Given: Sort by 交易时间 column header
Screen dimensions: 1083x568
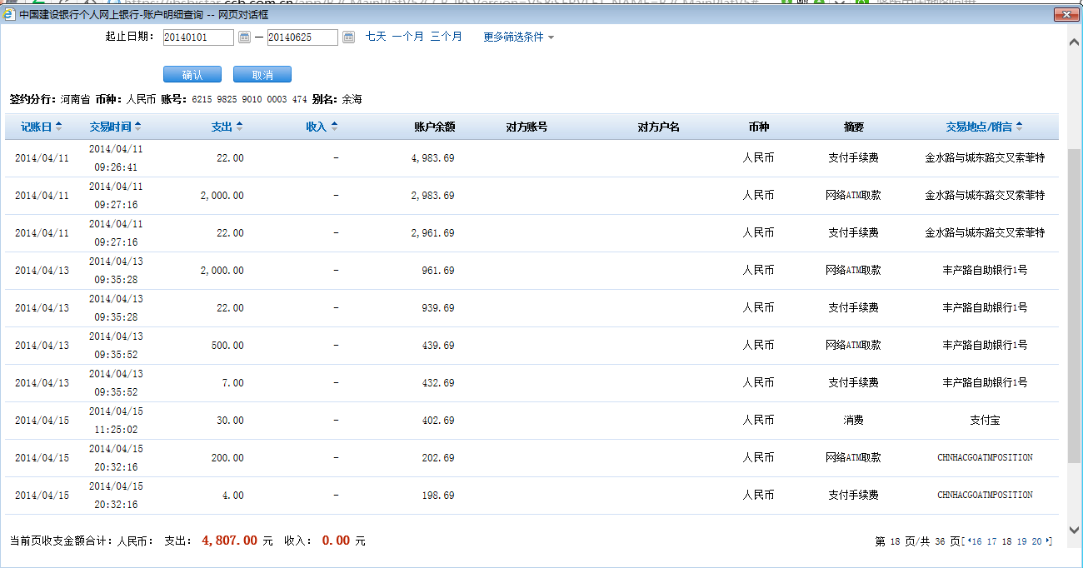Looking at the screenshot, I should click(x=115, y=127).
